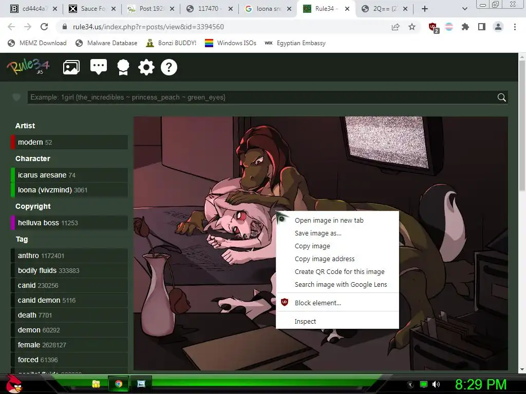Open the Bonzi BUDDY! bookmark
Viewport: 526px width, 394px height.
[x=171, y=43]
